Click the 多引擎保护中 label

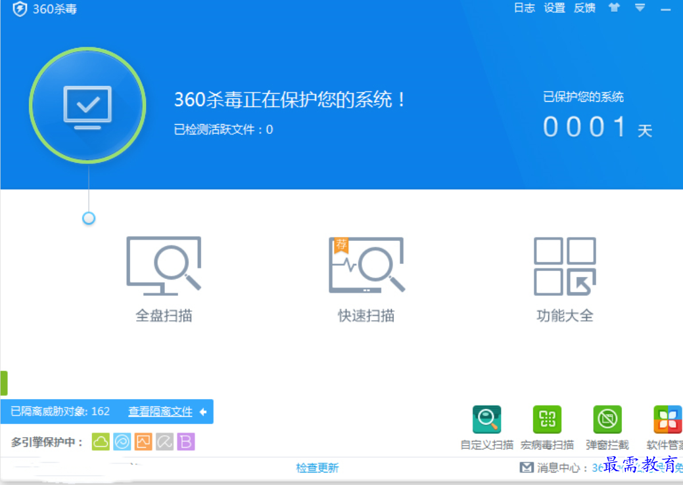47,442
